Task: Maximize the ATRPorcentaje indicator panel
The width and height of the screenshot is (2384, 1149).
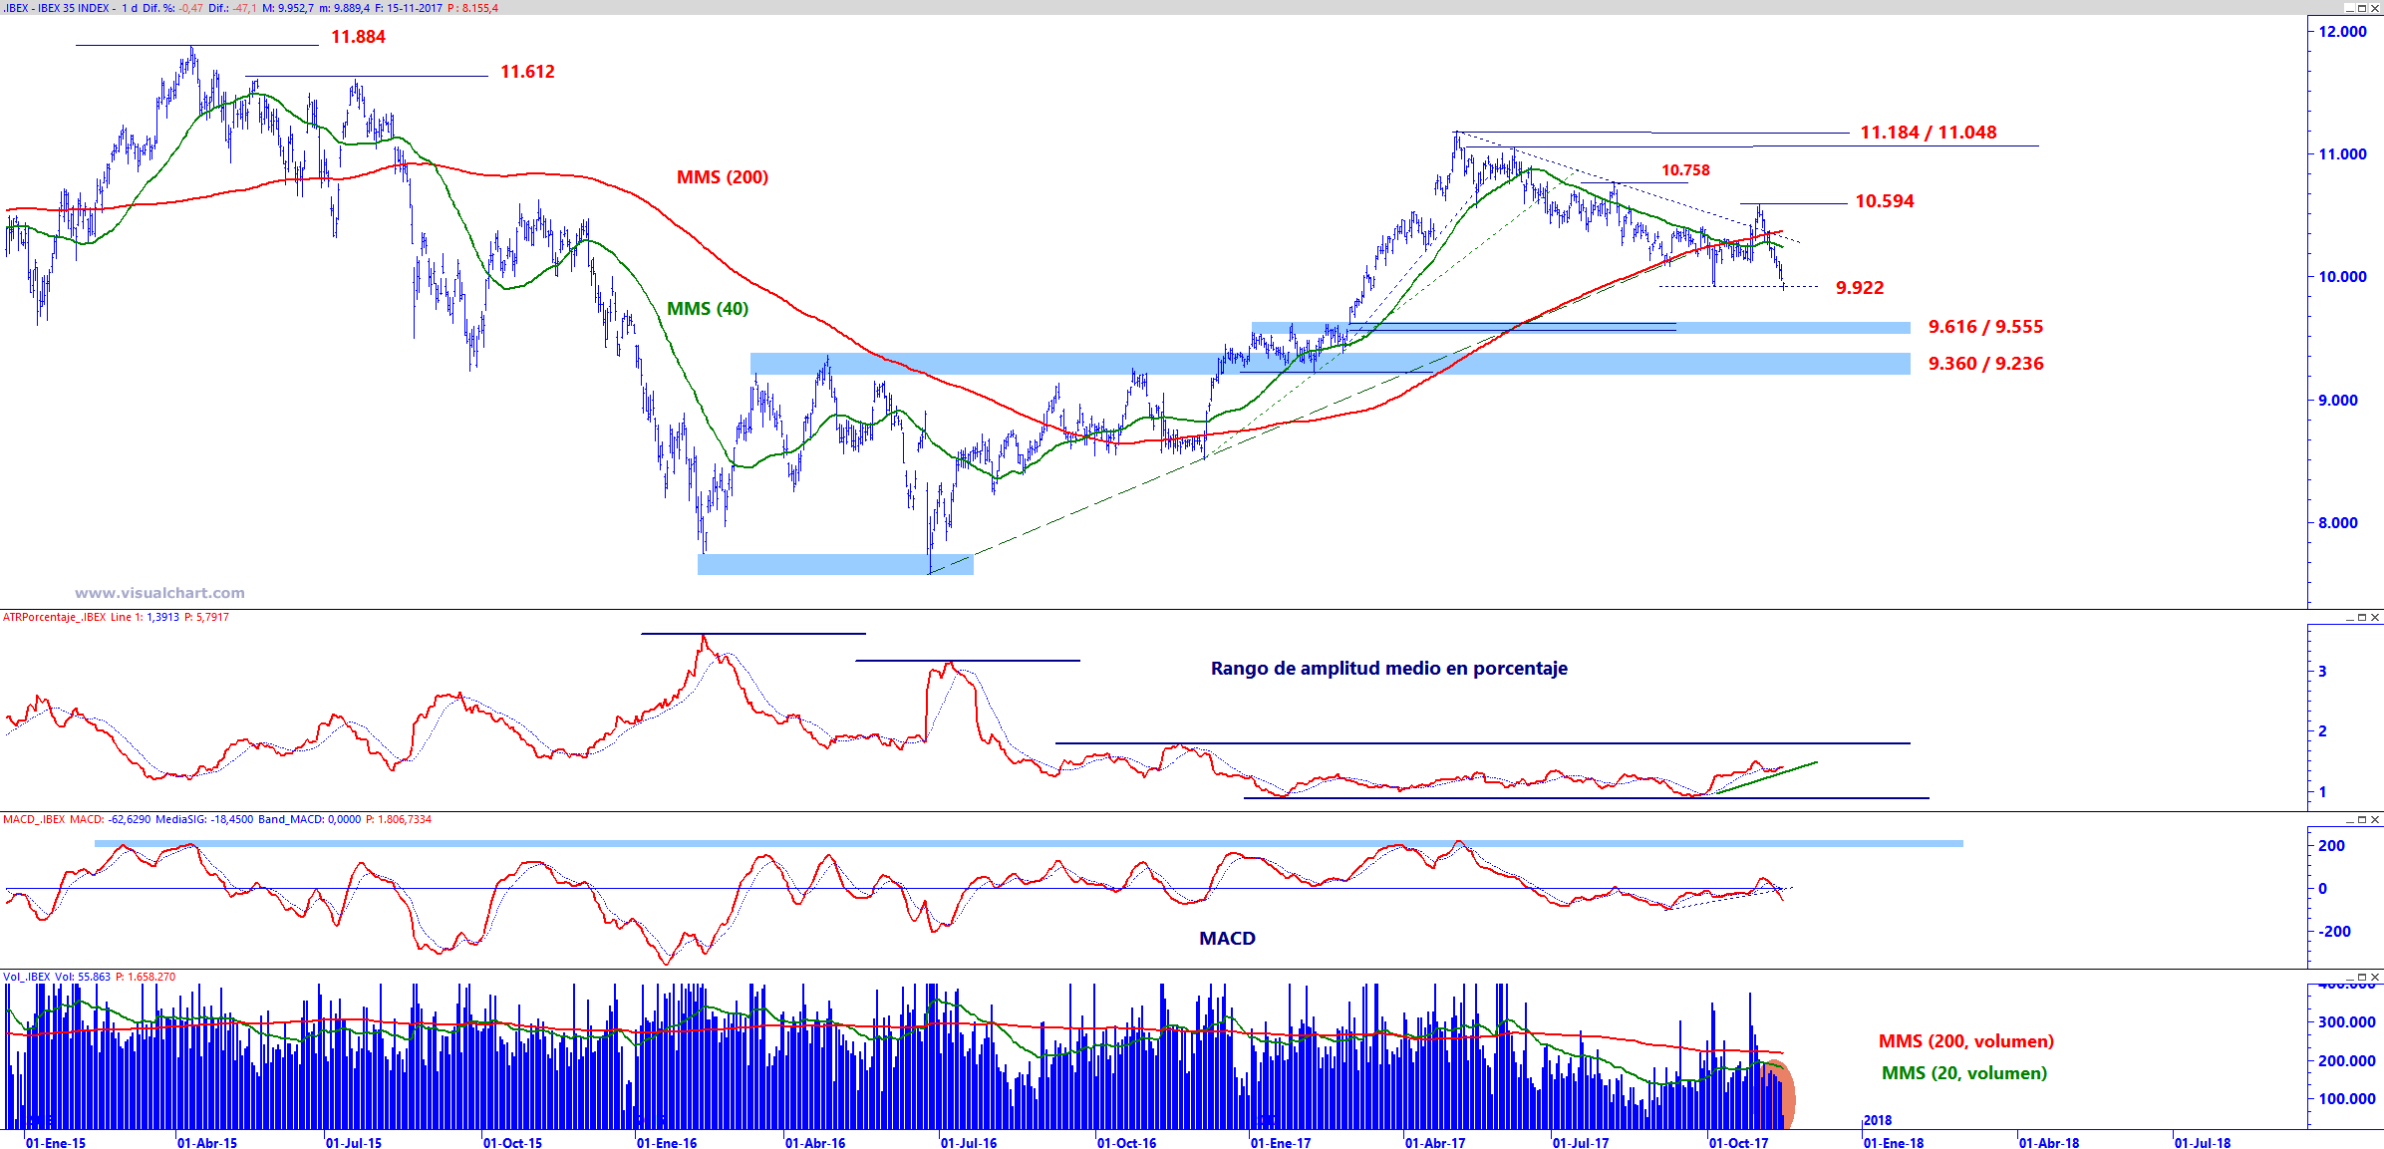Action: [x=2361, y=618]
